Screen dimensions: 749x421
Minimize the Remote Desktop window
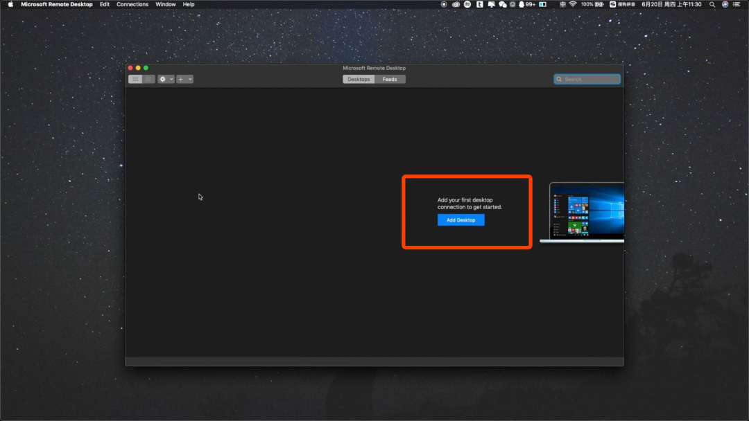[x=138, y=68]
